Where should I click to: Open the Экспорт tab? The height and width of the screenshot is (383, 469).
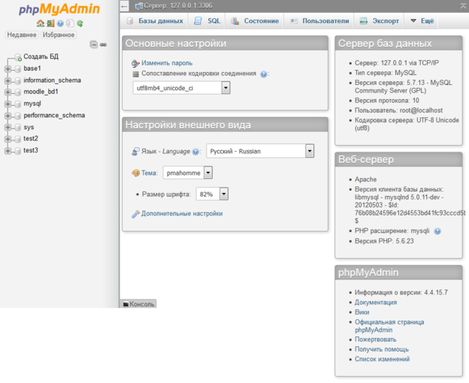tap(379, 21)
